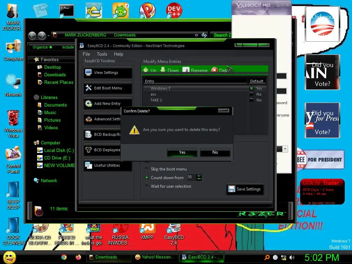The height and width of the screenshot is (264, 352).
Task: Open Edit Boot Menu in EasyBCD
Action: tap(108, 88)
